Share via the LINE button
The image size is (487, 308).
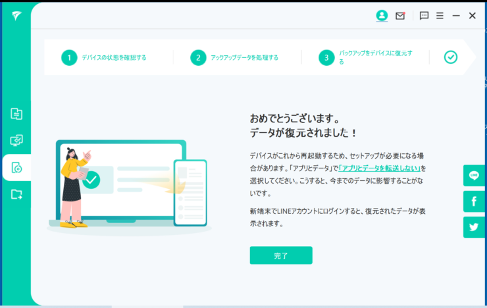[474, 176]
